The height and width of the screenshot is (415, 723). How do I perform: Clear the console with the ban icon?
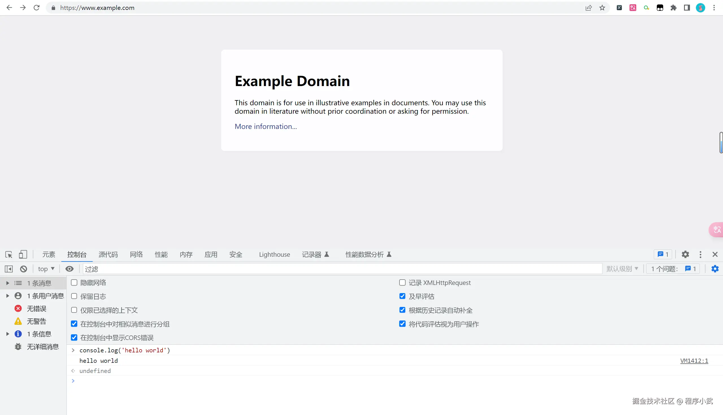click(x=23, y=269)
